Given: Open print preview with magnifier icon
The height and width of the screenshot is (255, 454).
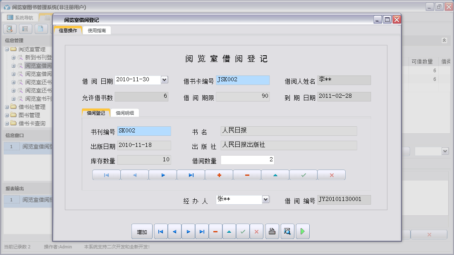Looking at the screenshot, I should tap(287, 231).
